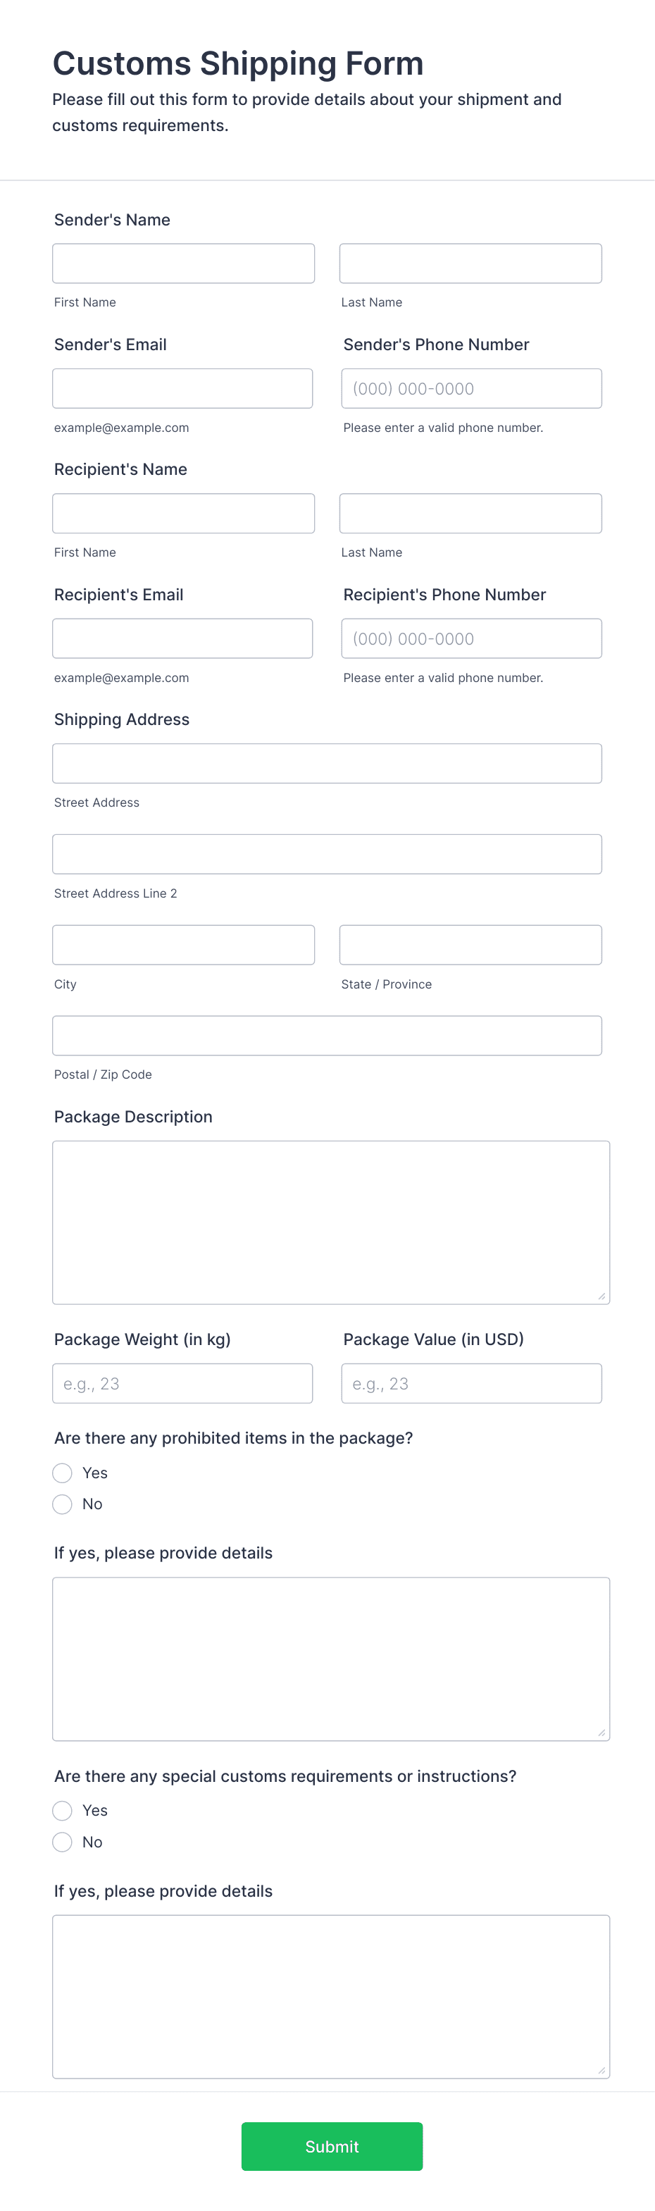The image size is (655, 2211).
Task: Select the Sender's Email input
Action: [x=183, y=388]
